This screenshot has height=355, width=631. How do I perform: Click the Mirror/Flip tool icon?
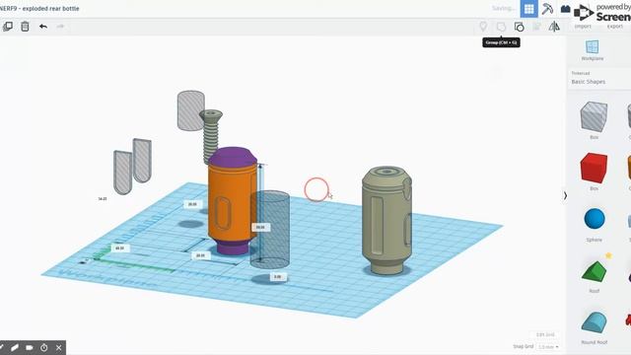coord(554,27)
